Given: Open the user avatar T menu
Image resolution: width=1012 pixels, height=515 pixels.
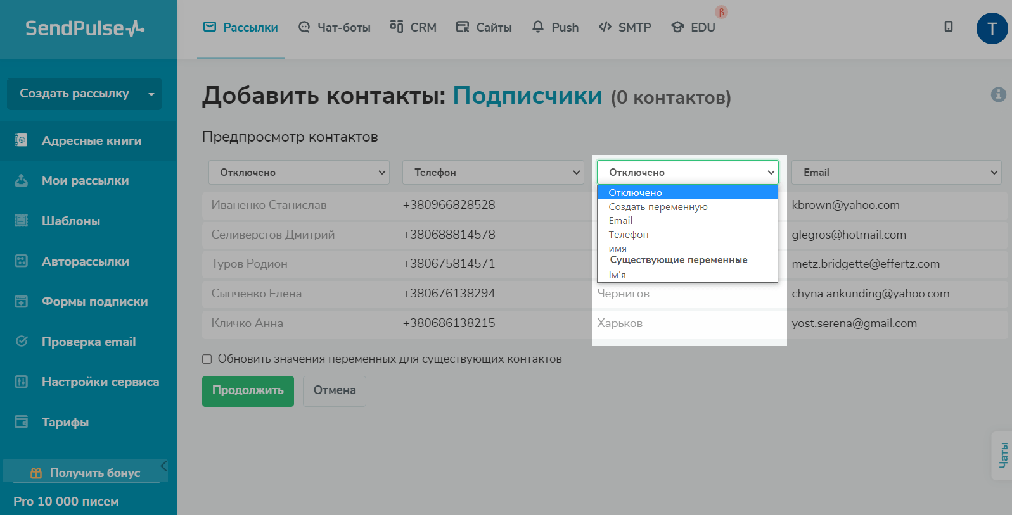Looking at the screenshot, I should coord(992,28).
